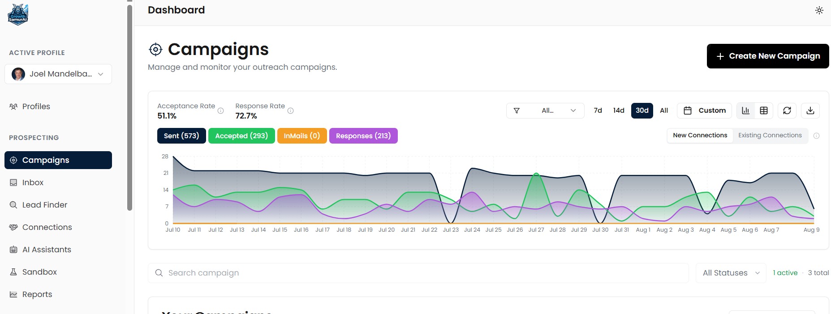This screenshot has height=314, width=831.
Task: Click the '3 total' count text
Action: (x=818, y=273)
